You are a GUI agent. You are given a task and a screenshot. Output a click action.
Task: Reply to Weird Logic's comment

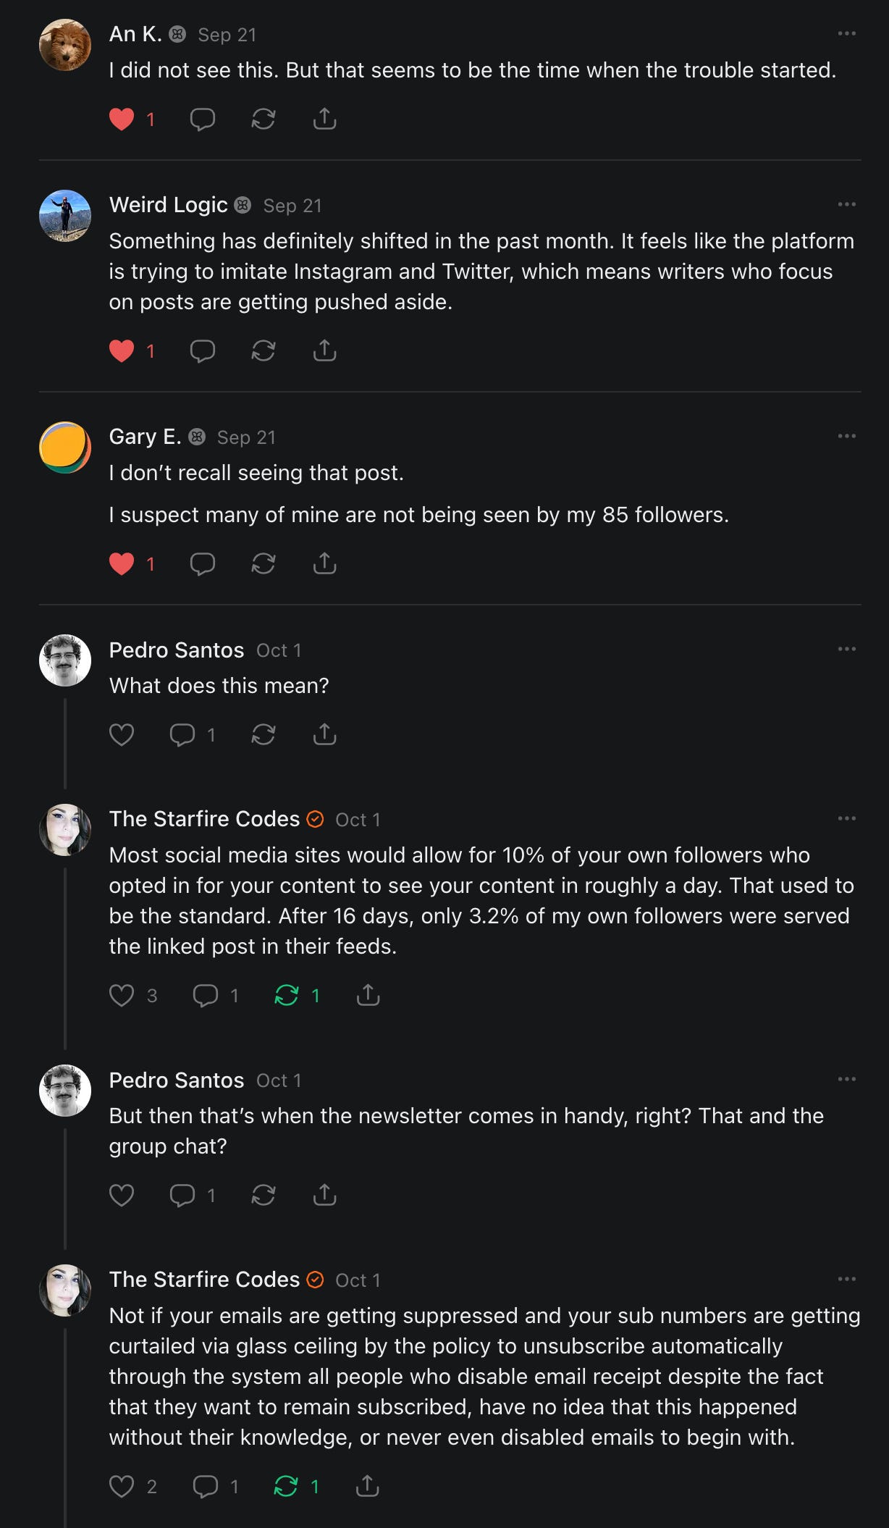202,351
